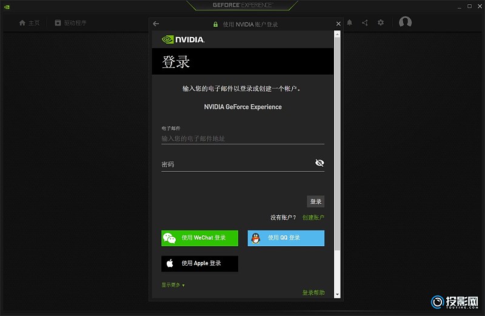This screenshot has width=485, height=316.
Task: Sign in using the WeChat button
Action: tap(199, 238)
